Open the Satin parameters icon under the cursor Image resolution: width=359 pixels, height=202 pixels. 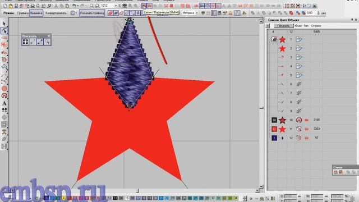click(144, 6)
